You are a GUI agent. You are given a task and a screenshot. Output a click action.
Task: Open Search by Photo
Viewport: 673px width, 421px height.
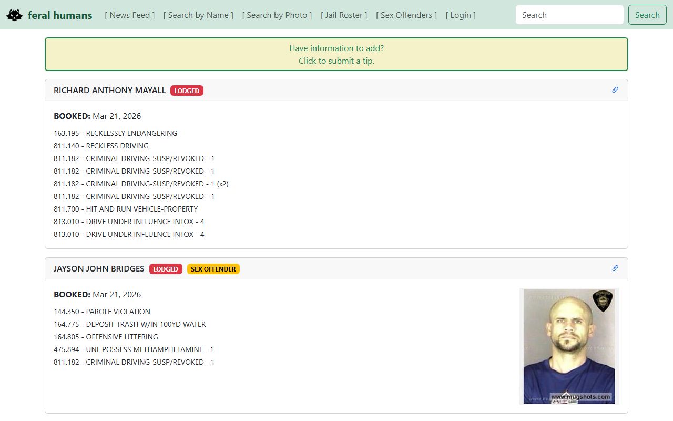277,15
